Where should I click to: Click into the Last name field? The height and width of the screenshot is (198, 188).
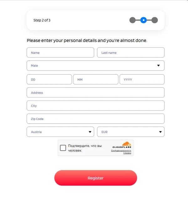pos(131,53)
